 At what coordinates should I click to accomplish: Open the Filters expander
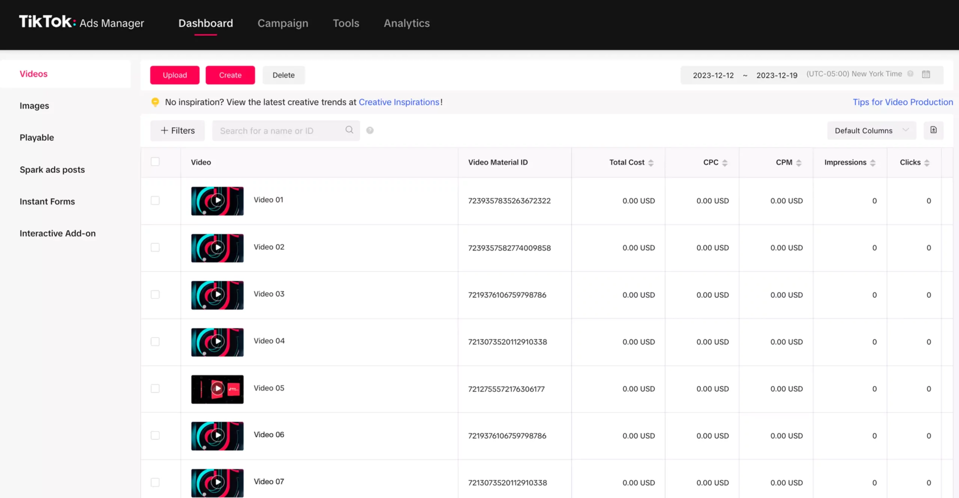point(178,131)
